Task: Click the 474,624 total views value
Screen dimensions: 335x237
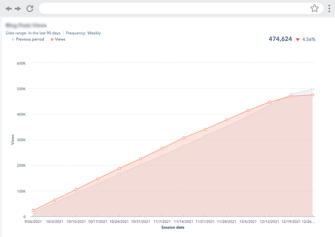Action: click(x=280, y=39)
